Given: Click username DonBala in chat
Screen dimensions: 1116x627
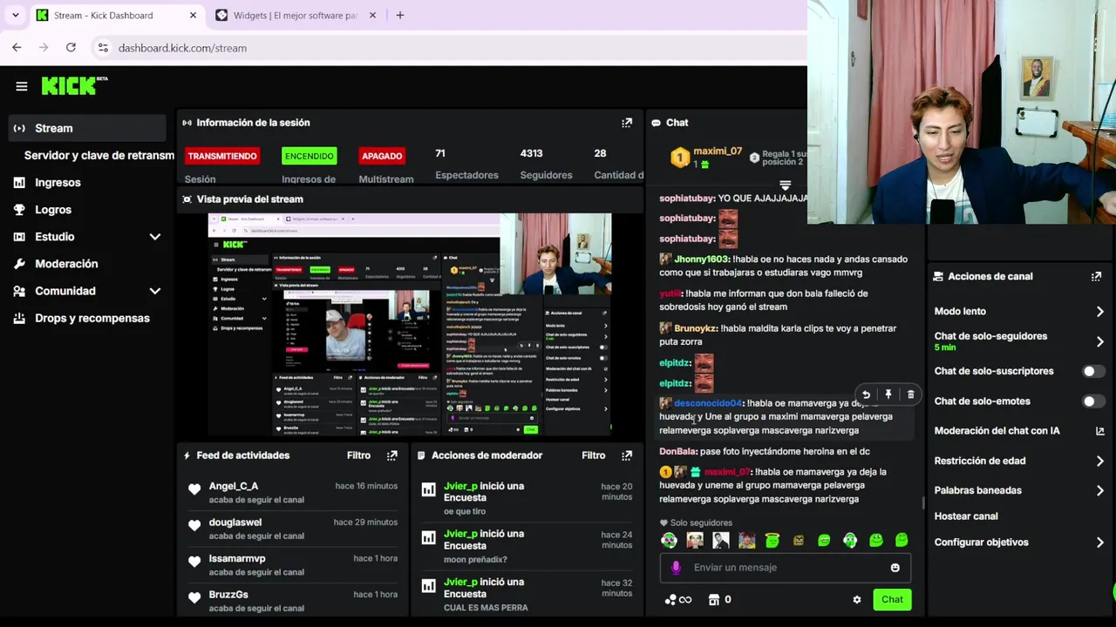Looking at the screenshot, I should click(x=677, y=451).
